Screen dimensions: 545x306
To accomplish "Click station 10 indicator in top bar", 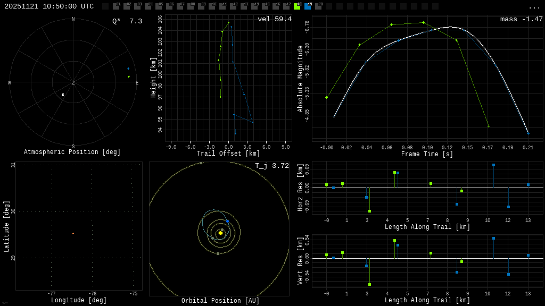I will tap(212, 6).
